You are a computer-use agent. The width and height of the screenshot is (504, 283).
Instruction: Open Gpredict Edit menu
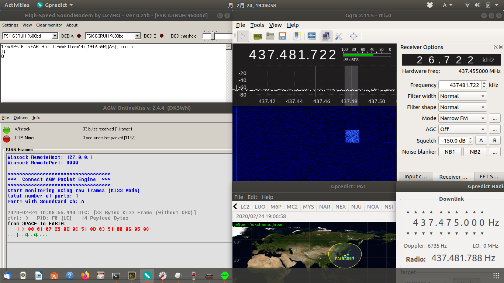[x=252, y=197]
